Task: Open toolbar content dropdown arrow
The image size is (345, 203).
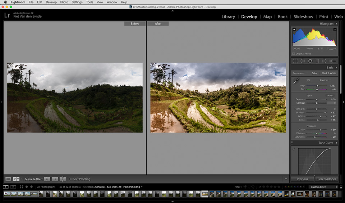Action: 286,179
